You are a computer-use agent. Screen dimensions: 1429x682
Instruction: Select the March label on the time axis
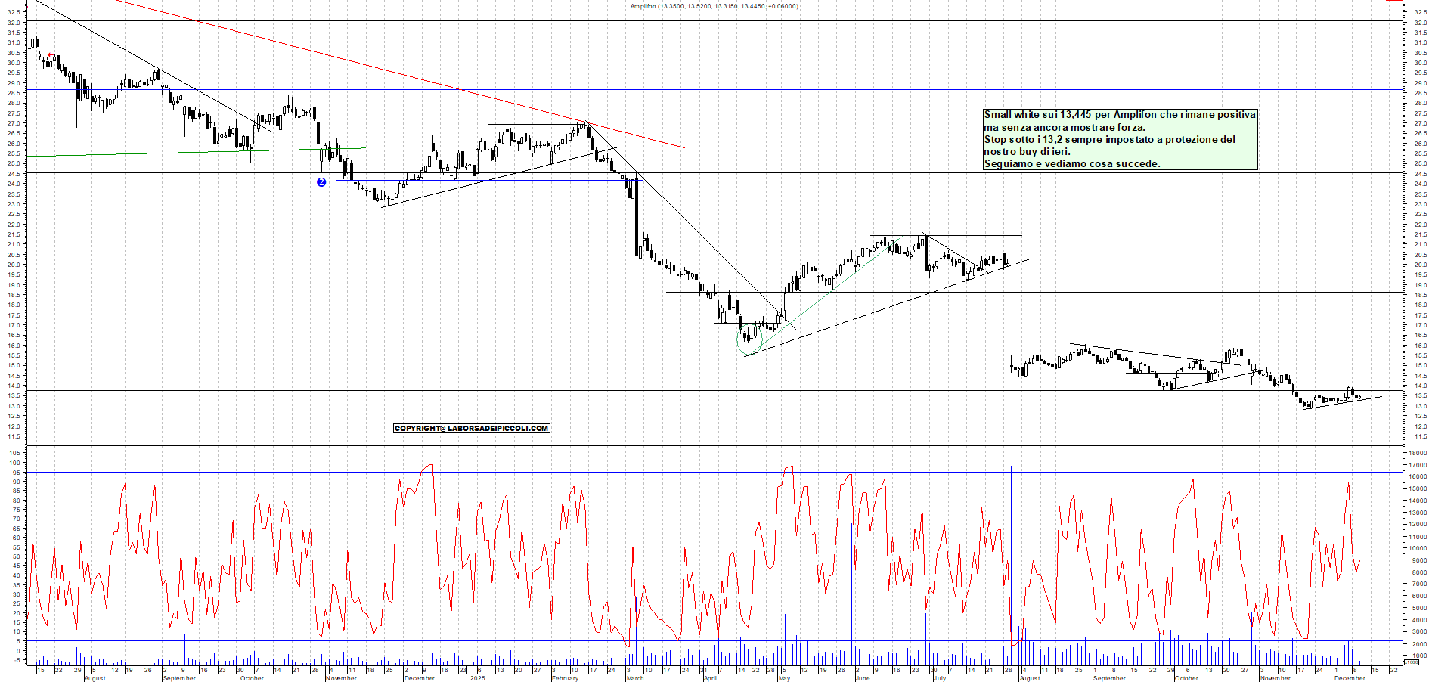coord(635,678)
